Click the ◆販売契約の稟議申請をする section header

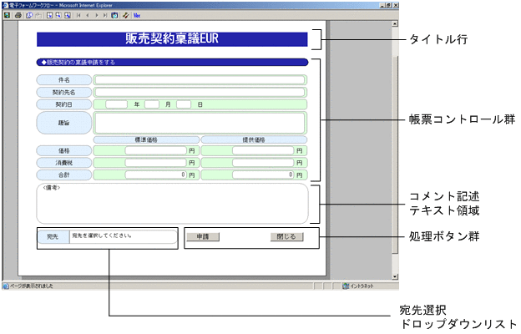coord(173,62)
